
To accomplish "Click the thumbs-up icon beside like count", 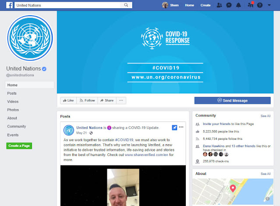I will coord(198,131).
